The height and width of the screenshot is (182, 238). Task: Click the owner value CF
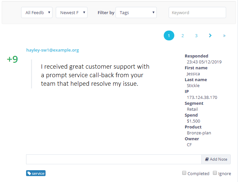[189, 145]
